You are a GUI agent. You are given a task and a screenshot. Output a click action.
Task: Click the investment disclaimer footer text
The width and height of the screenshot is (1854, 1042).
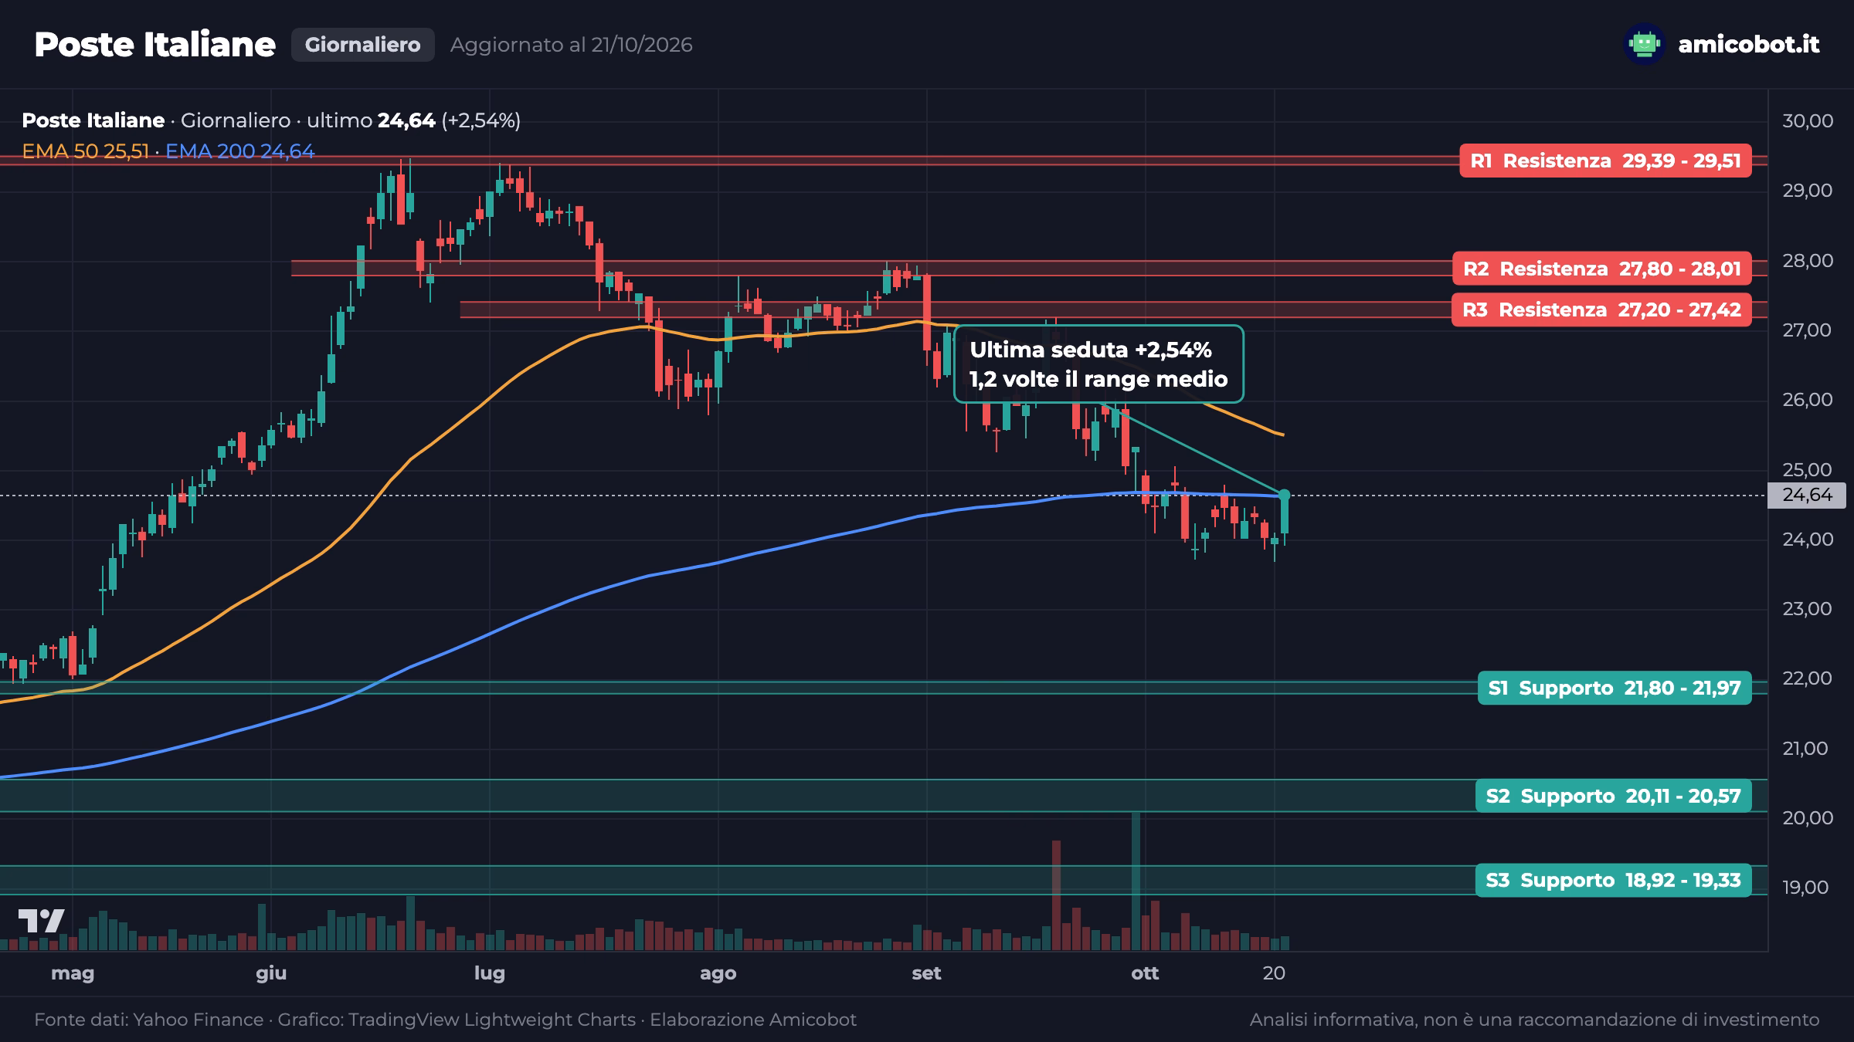(1535, 1020)
